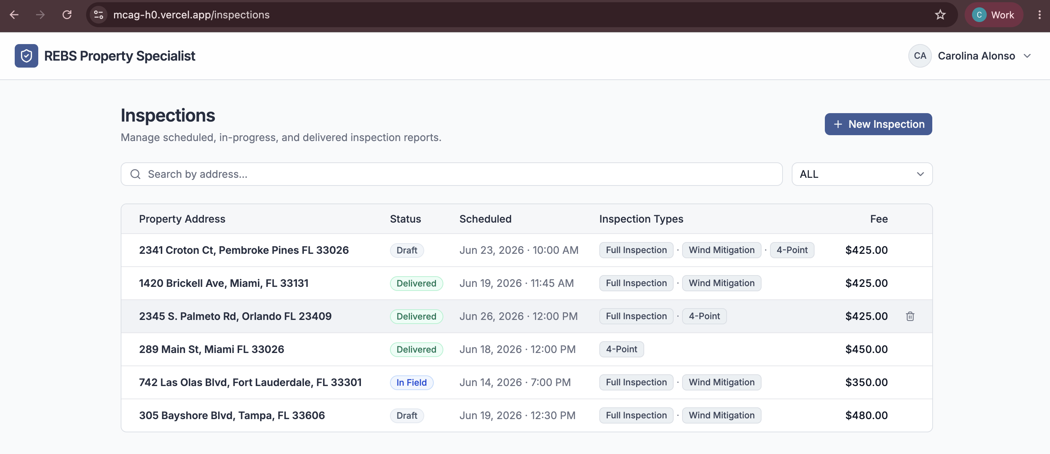Open the browser three-dot menu
The height and width of the screenshot is (454, 1050).
1039,15
